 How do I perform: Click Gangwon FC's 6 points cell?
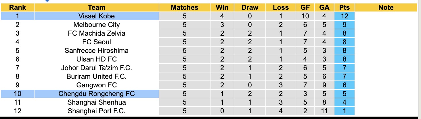click(344, 85)
